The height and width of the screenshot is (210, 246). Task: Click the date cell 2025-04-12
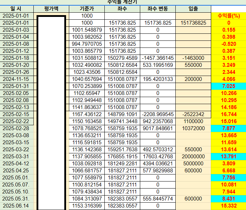(x=17, y=164)
